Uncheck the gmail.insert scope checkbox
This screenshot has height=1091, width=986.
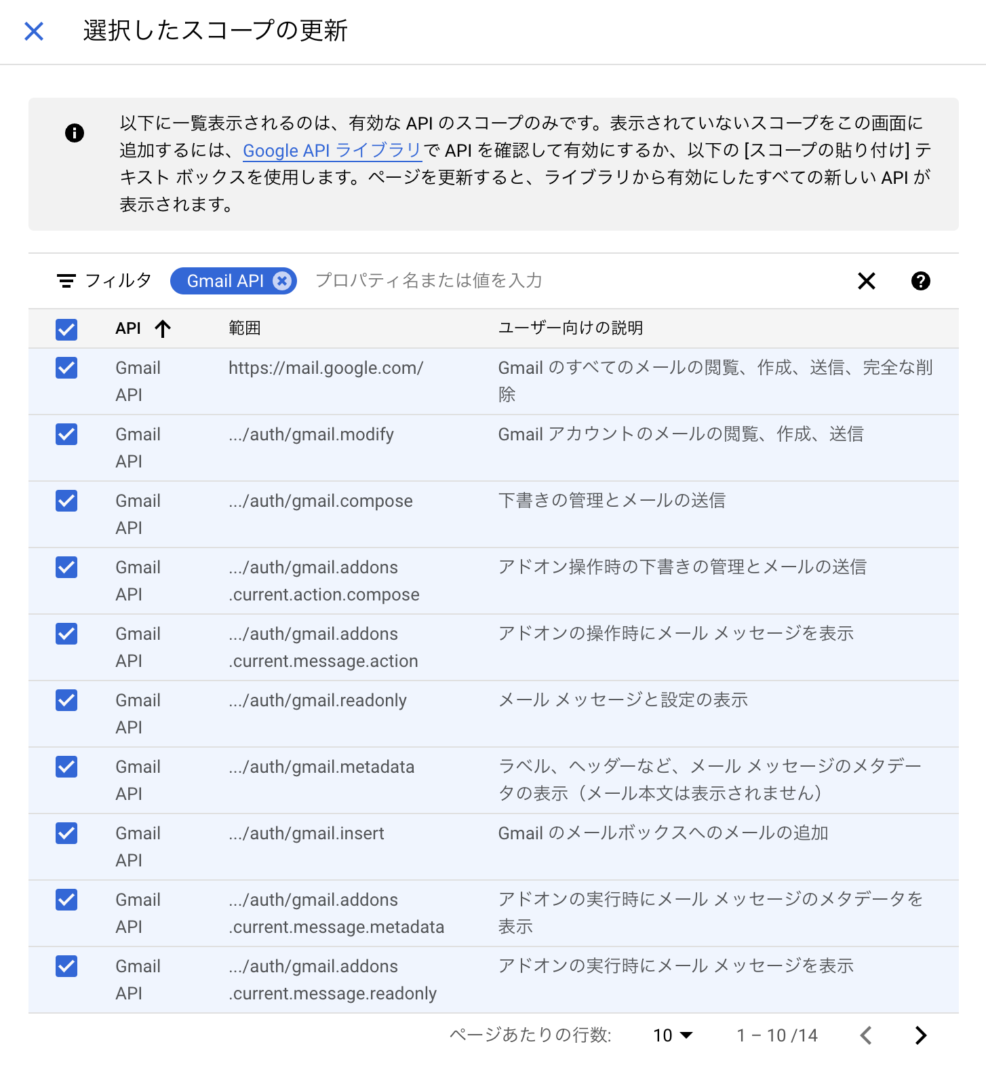66,833
